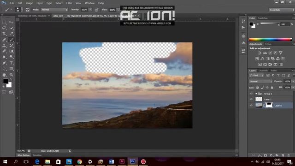
Task: Add Brightness/Contrast adjustment
Action: tap(260, 53)
